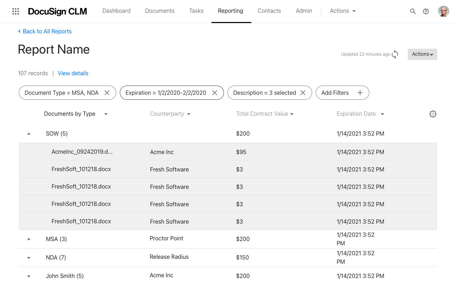
Task: Open the AcmeInc_09242019 document row
Action: (x=228, y=152)
